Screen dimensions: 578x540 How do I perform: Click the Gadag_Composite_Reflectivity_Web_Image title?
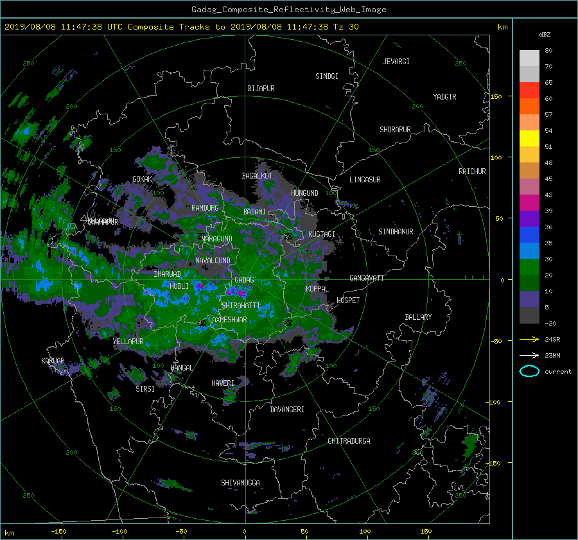click(288, 10)
